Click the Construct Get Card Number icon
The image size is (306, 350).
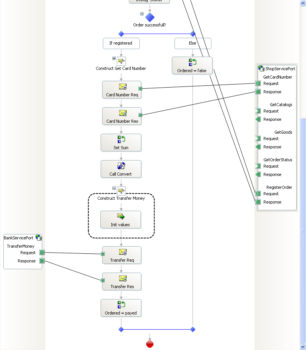click(121, 61)
